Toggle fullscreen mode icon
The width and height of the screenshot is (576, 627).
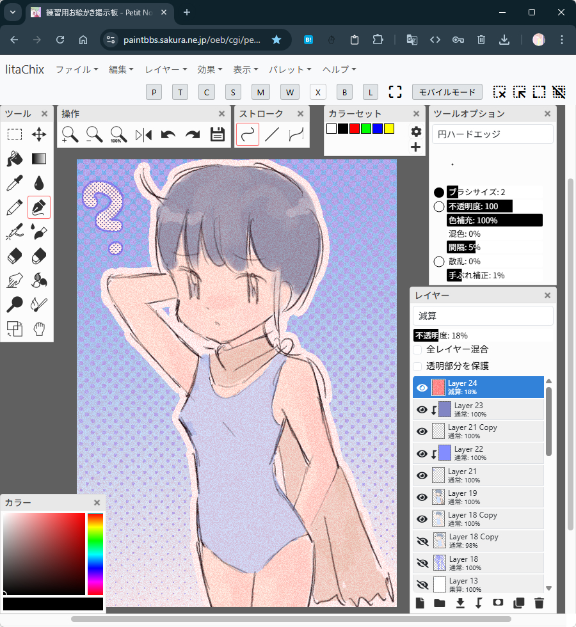[x=395, y=91]
